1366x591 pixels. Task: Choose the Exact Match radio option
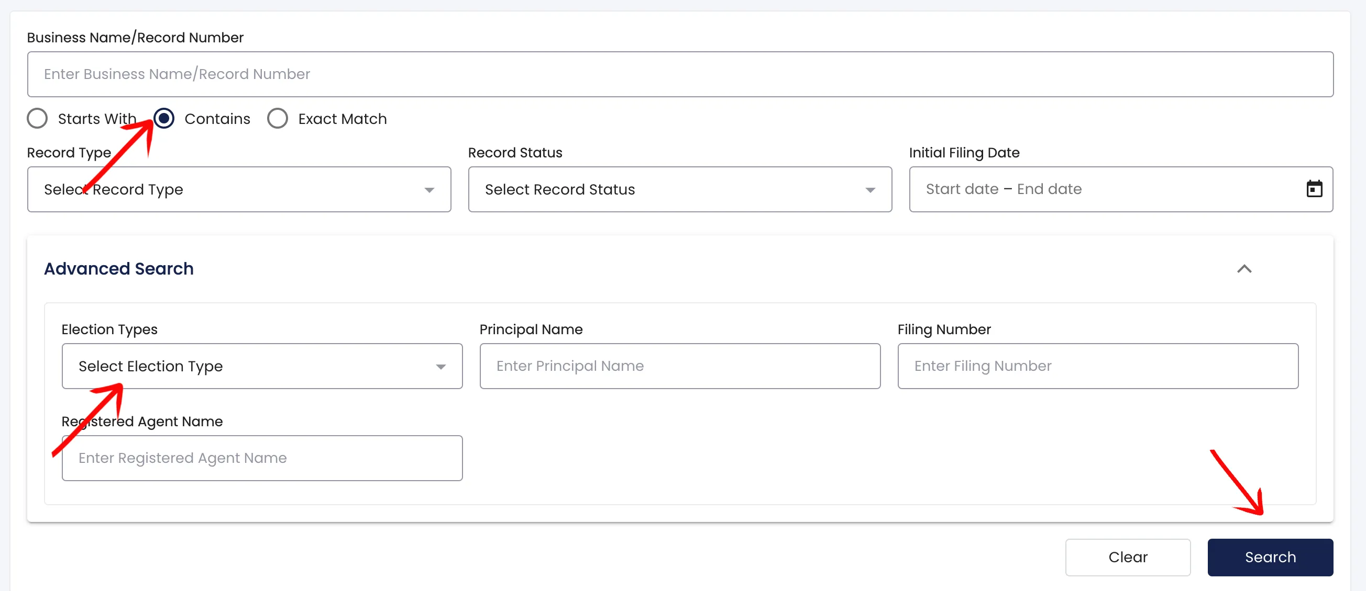click(x=277, y=119)
